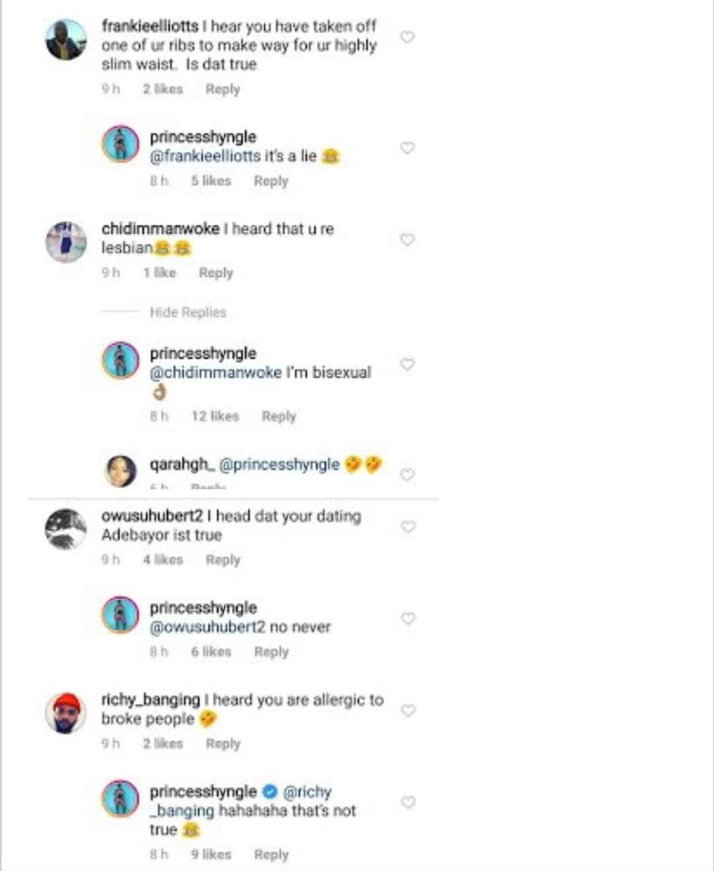Reply to chidimmanwoke's comment

[216, 272]
